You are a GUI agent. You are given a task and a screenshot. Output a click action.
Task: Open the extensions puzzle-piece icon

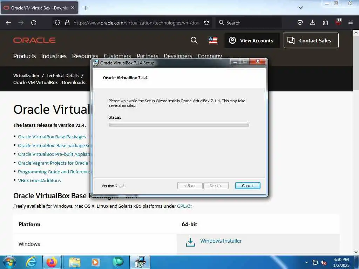325,22
